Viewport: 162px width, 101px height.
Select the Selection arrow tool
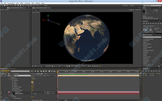2,5
